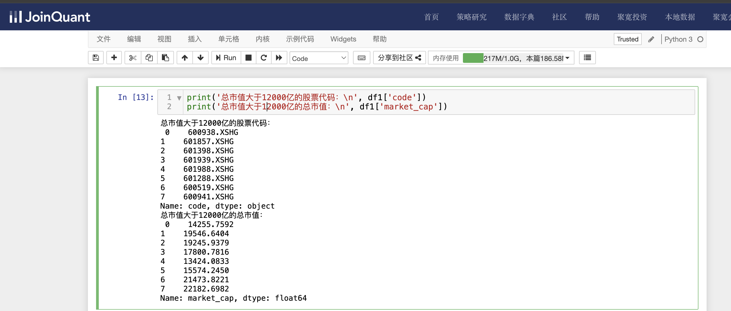Viewport: 731px width, 311px height.
Task: Toggle the table of contents list icon
Action: 587,58
